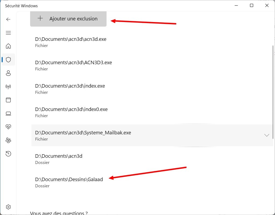This screenshot has height=215, width=275.
Task: Select Virus and threat protection shield icon
Action: [8, 60]
